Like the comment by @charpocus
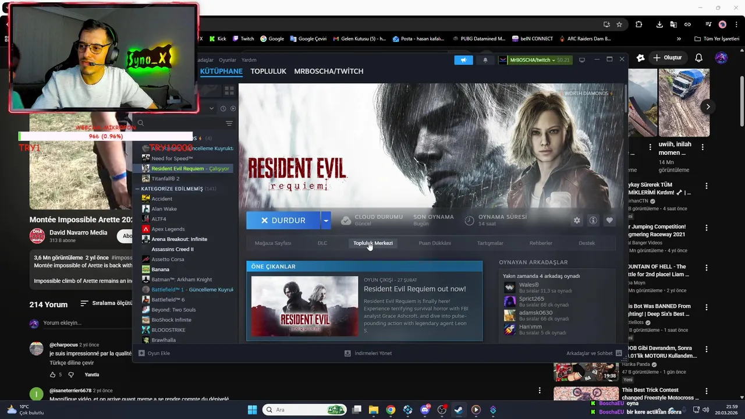Screen dimensions: 745x419 pyautogui.click(x=52, y=375)
